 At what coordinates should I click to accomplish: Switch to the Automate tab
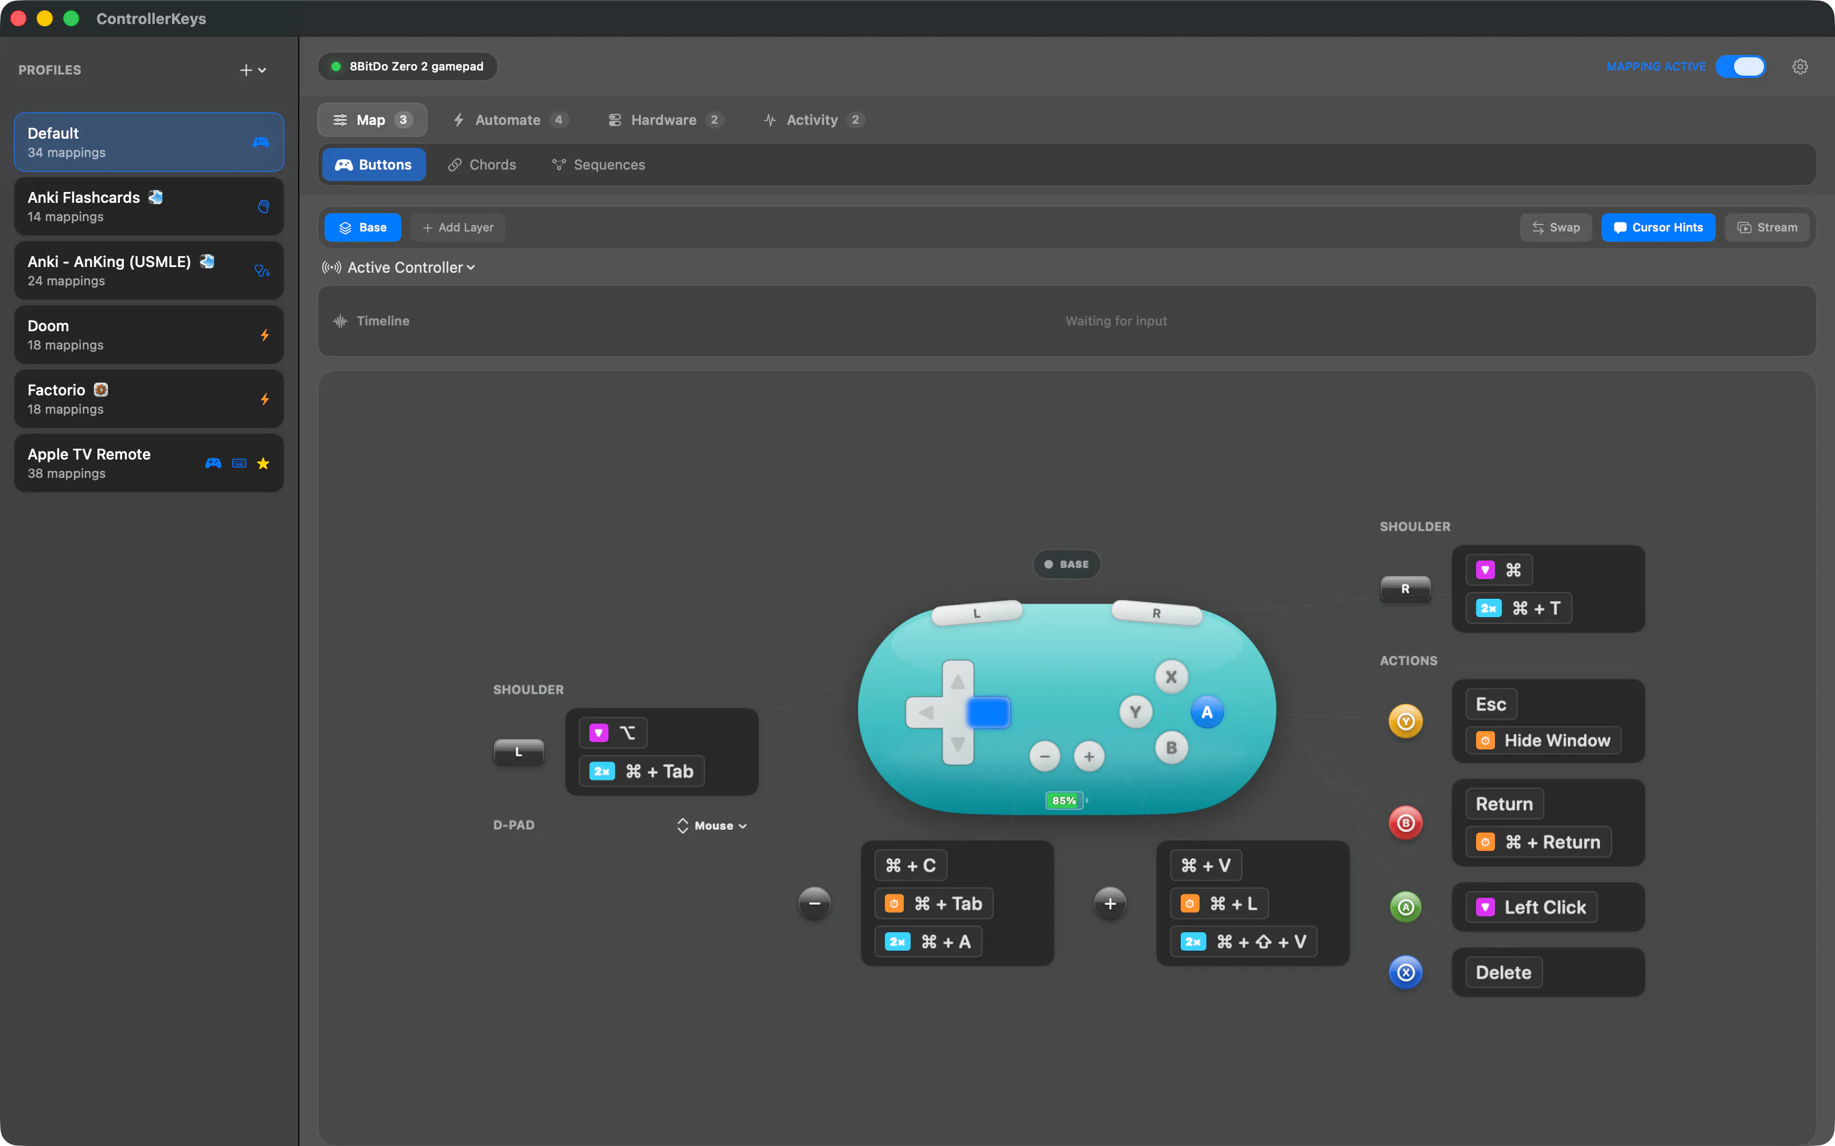click(510, 120)
